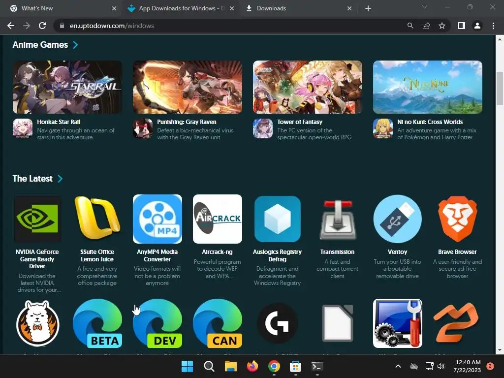Open the volume control in tray

tap(441, 366)
